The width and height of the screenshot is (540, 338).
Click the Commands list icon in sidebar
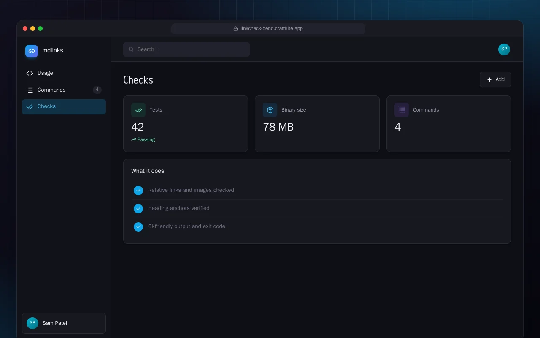pos(30,90)
